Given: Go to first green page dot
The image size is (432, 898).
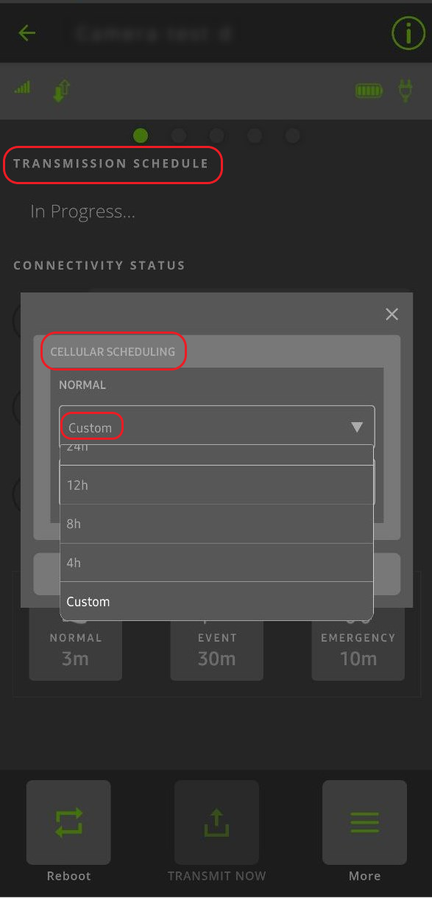Looking at the screenshot, I should (x=141, y=136).
